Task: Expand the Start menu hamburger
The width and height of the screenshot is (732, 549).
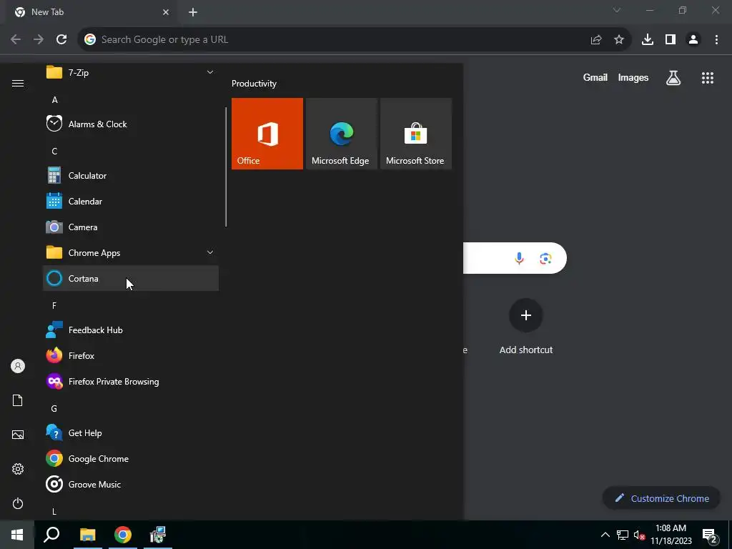Action: (18, 83)
